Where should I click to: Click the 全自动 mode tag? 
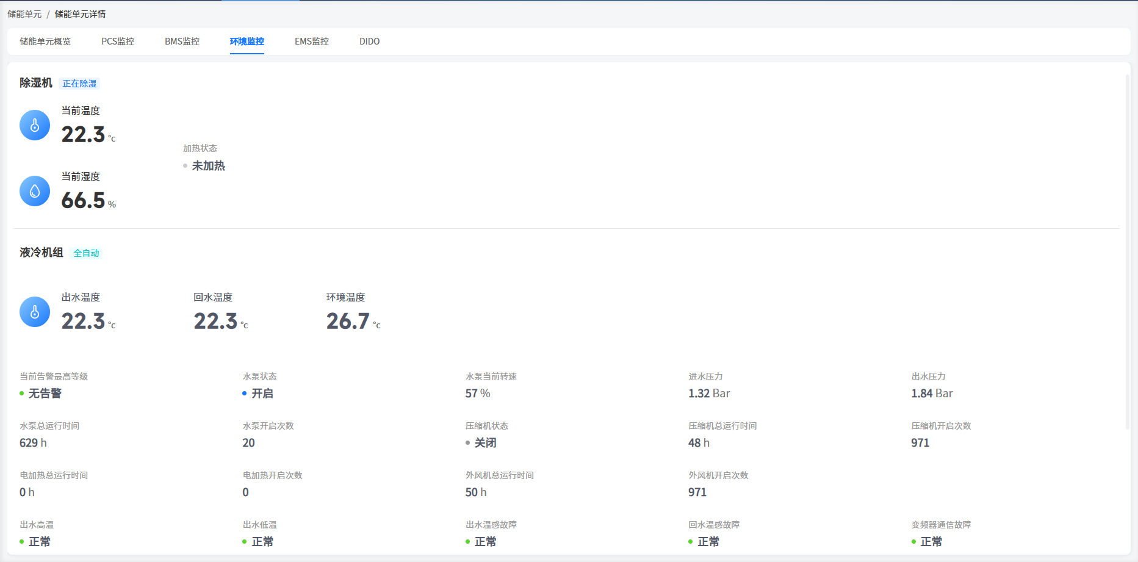click(86, 253)
